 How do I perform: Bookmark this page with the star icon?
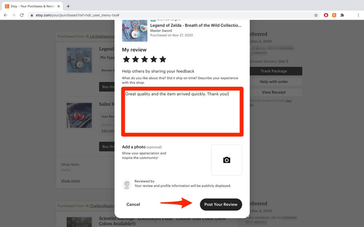tap(316, 15)
